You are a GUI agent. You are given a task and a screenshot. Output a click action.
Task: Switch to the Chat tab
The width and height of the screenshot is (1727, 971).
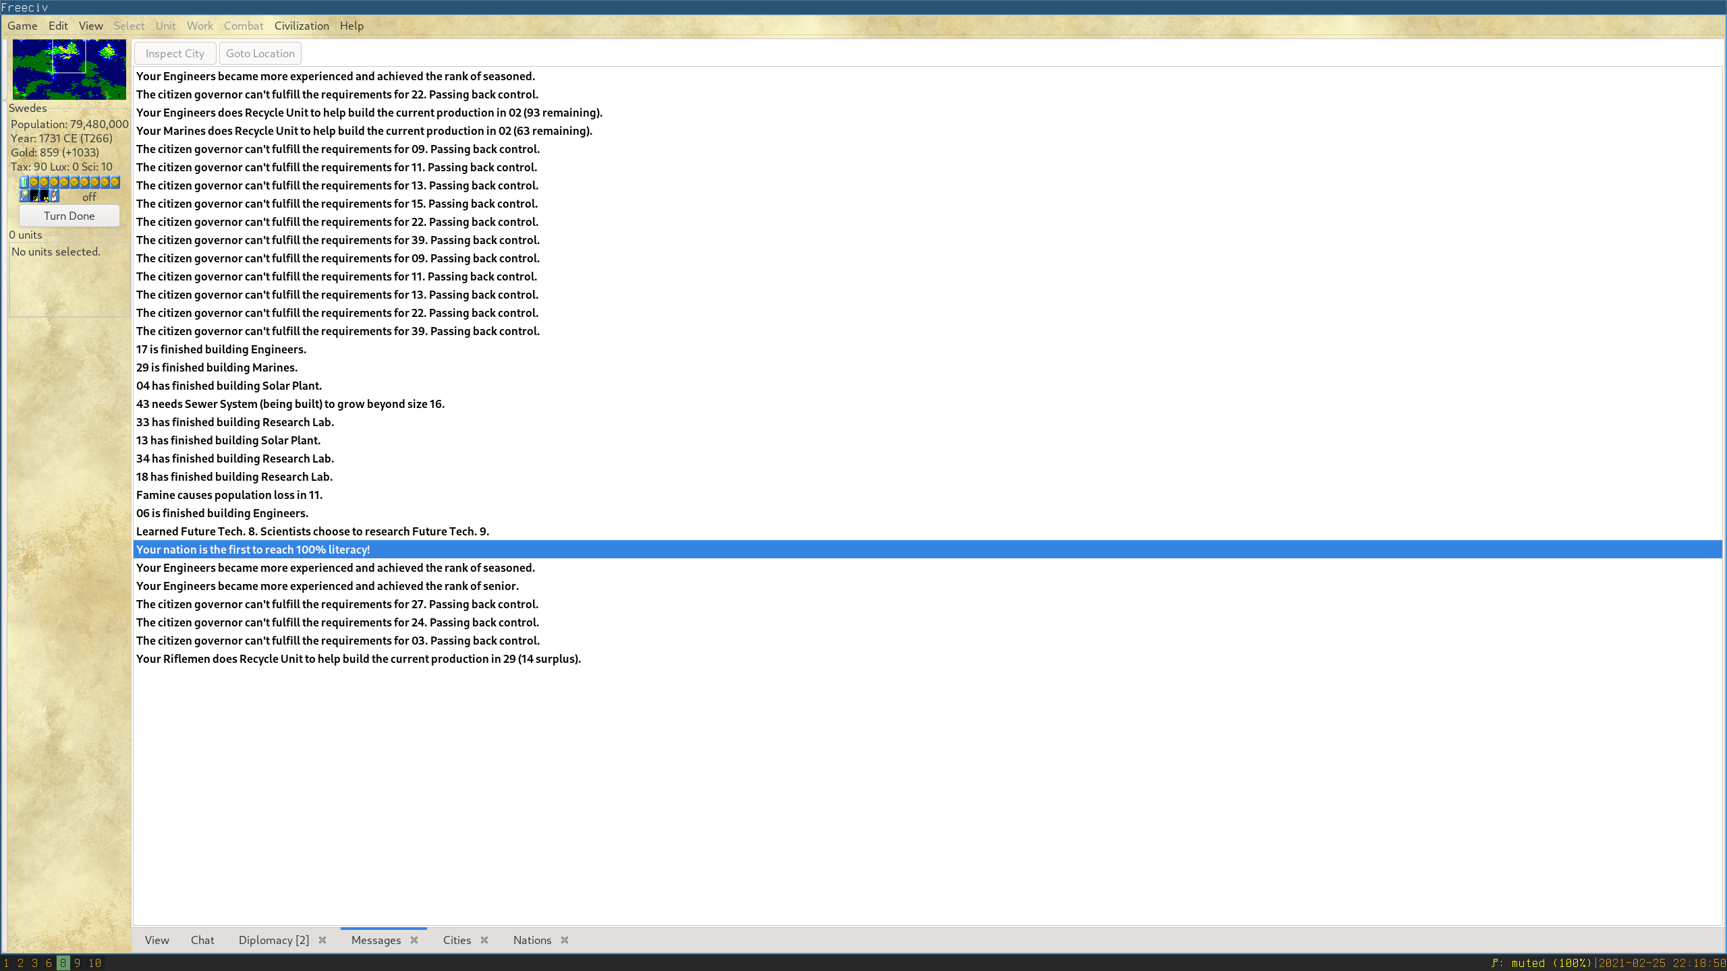point(202,940)
